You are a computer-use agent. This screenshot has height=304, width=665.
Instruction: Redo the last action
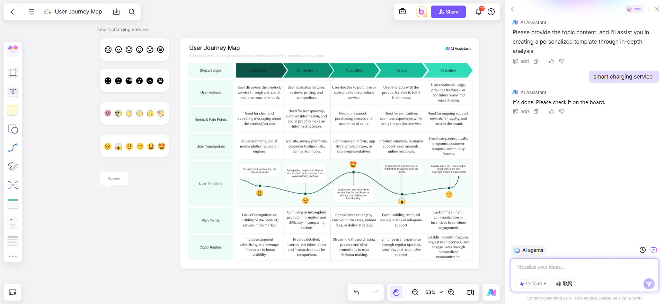point(375,292)
